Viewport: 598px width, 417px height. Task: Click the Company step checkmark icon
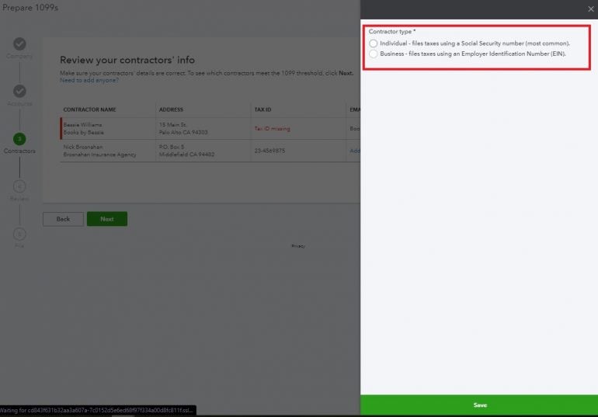click(x=19, y=44)
